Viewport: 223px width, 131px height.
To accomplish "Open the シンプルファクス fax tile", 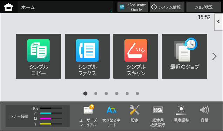I will [87, 56].
